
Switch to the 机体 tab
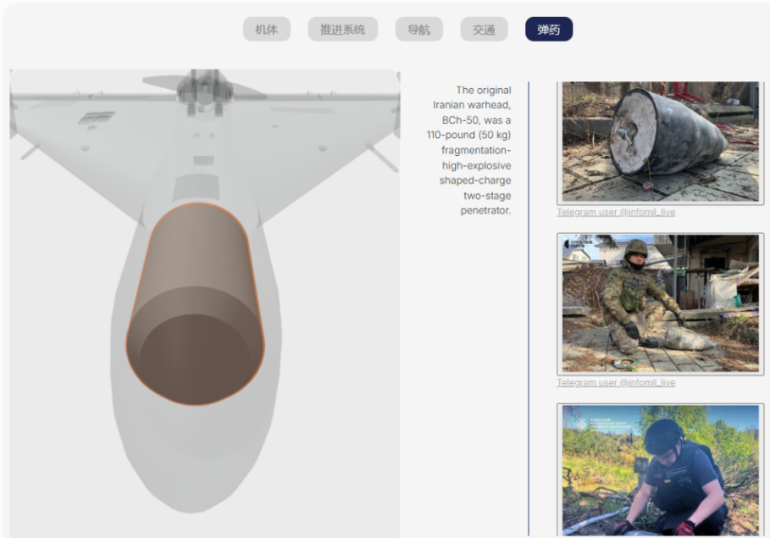pos(267,30)
